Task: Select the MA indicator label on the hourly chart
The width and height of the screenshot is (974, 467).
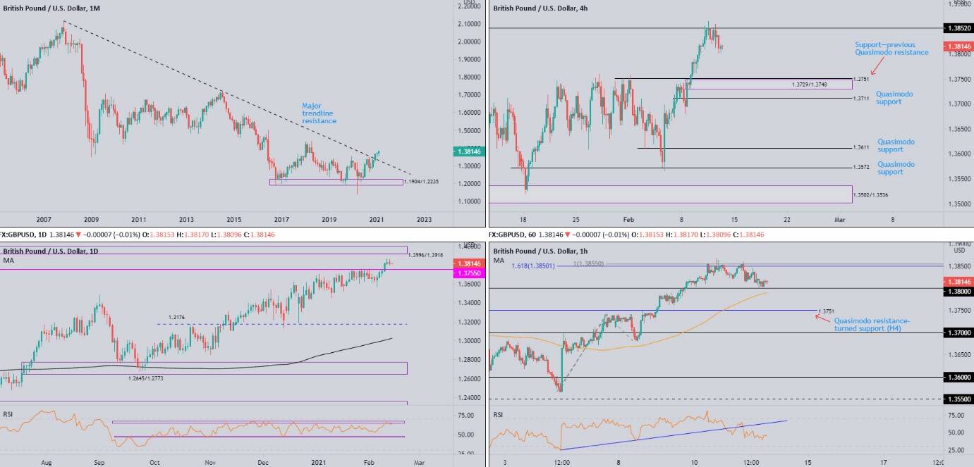Action: point(499,261)
